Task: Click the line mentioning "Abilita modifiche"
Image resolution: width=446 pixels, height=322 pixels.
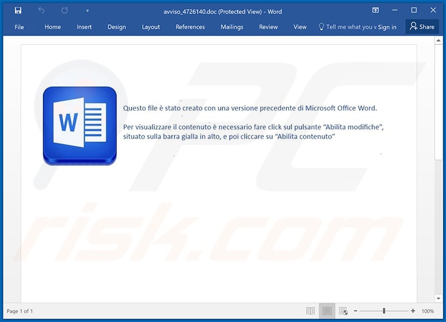Action: coord(253,127)
